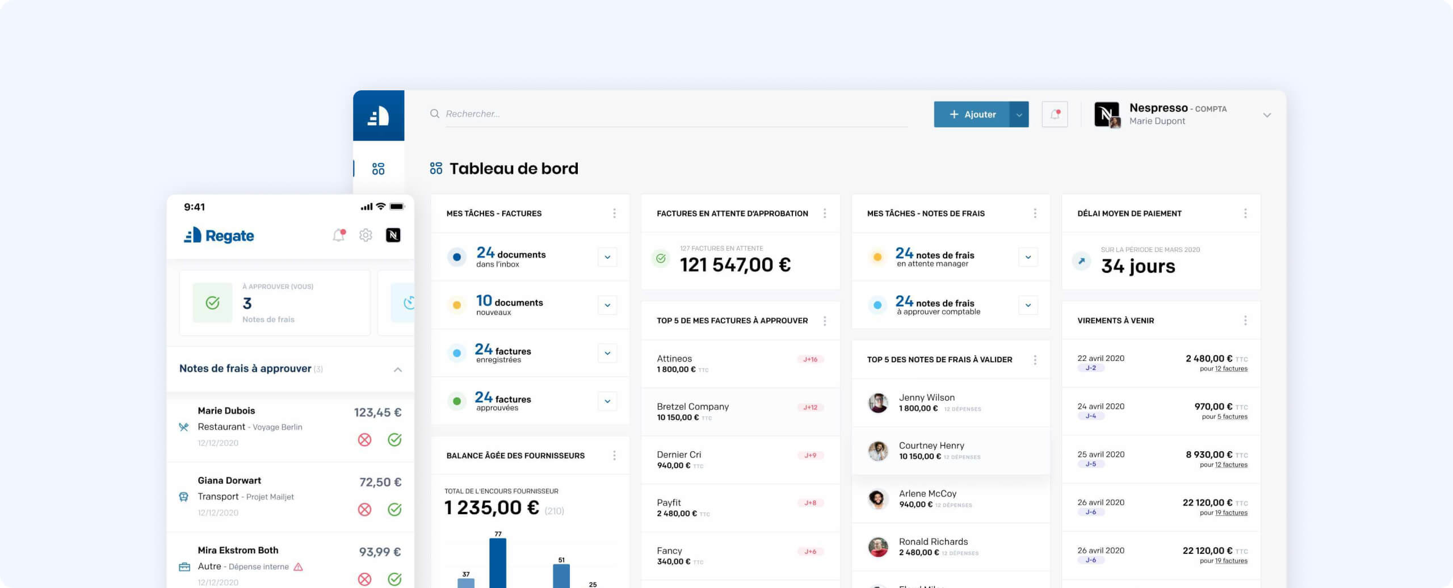The image size is (1453, 588).
Task: Click the search magnifier icon
Action: click(x=435, y=114)
